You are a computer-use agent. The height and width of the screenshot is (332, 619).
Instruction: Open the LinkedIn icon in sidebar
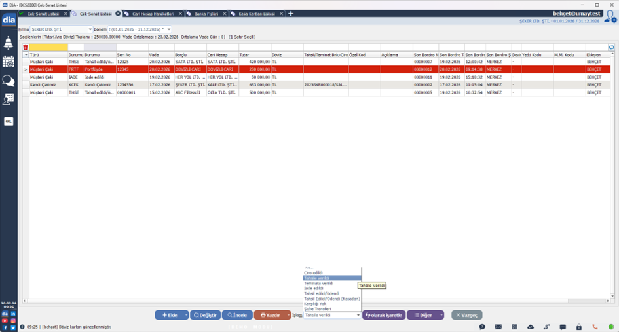click(13, 314)
